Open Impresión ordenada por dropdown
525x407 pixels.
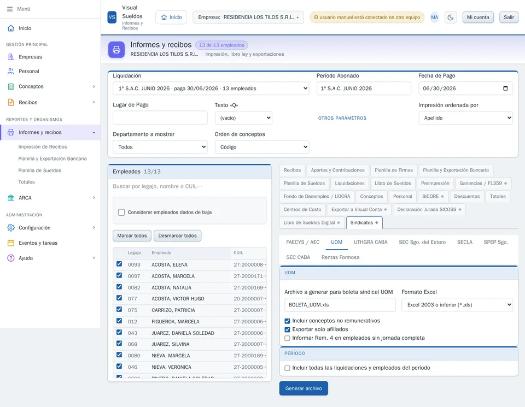[465, 117]
